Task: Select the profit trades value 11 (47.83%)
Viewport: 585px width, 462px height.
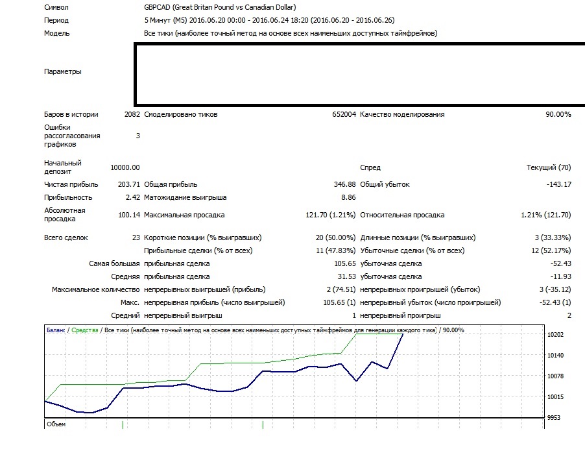Action: pos(336,250)
